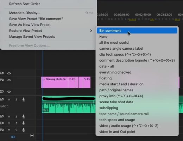Mute the Audio 1 track with M
The image size is (183, 141).
coord(9,100)
